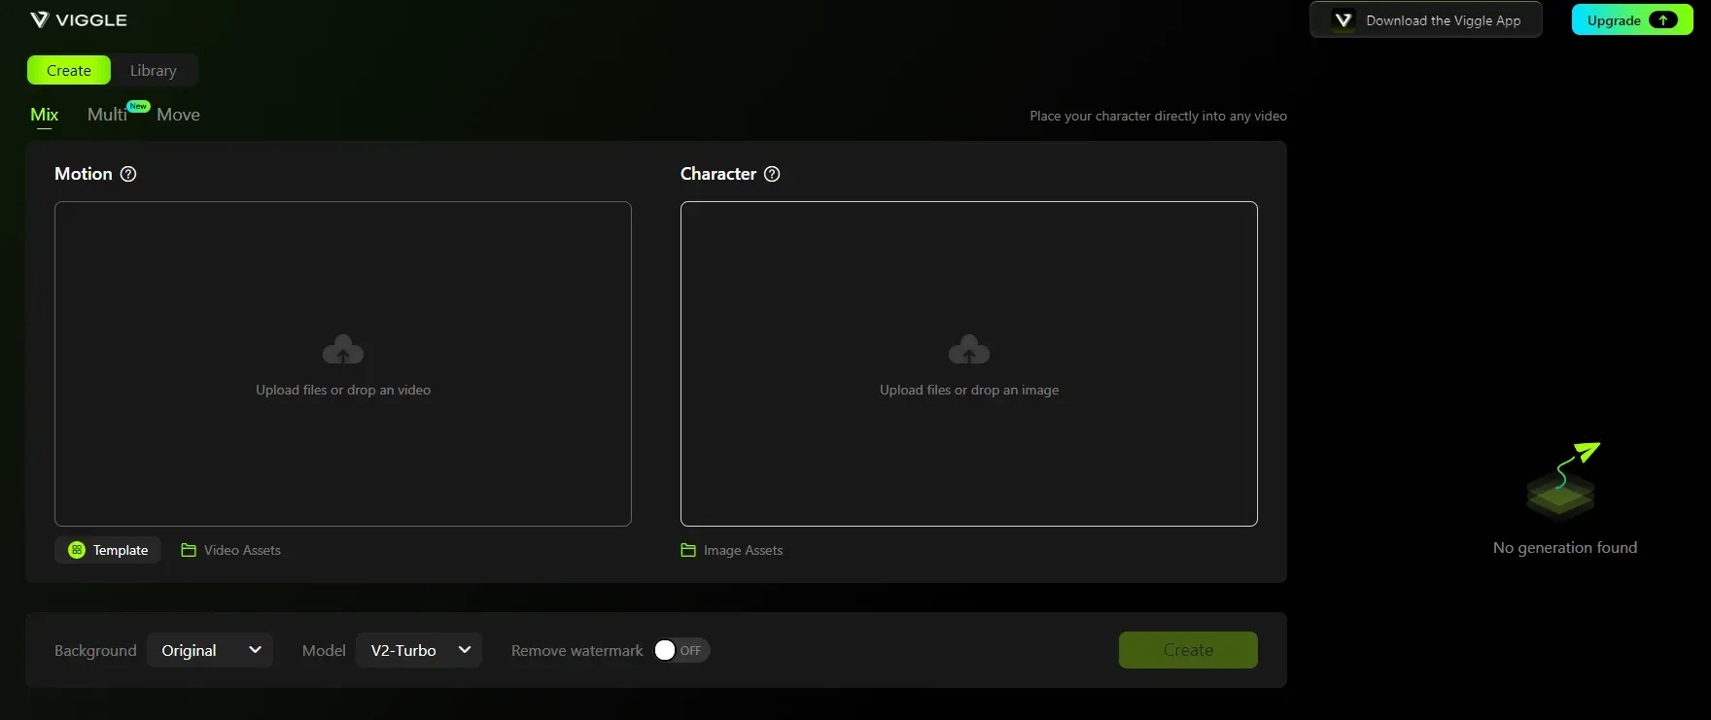Click Download the Viggle App button
This screenshot has width=1711, height=720.
pyautogui.click(x=1425, y=20)
